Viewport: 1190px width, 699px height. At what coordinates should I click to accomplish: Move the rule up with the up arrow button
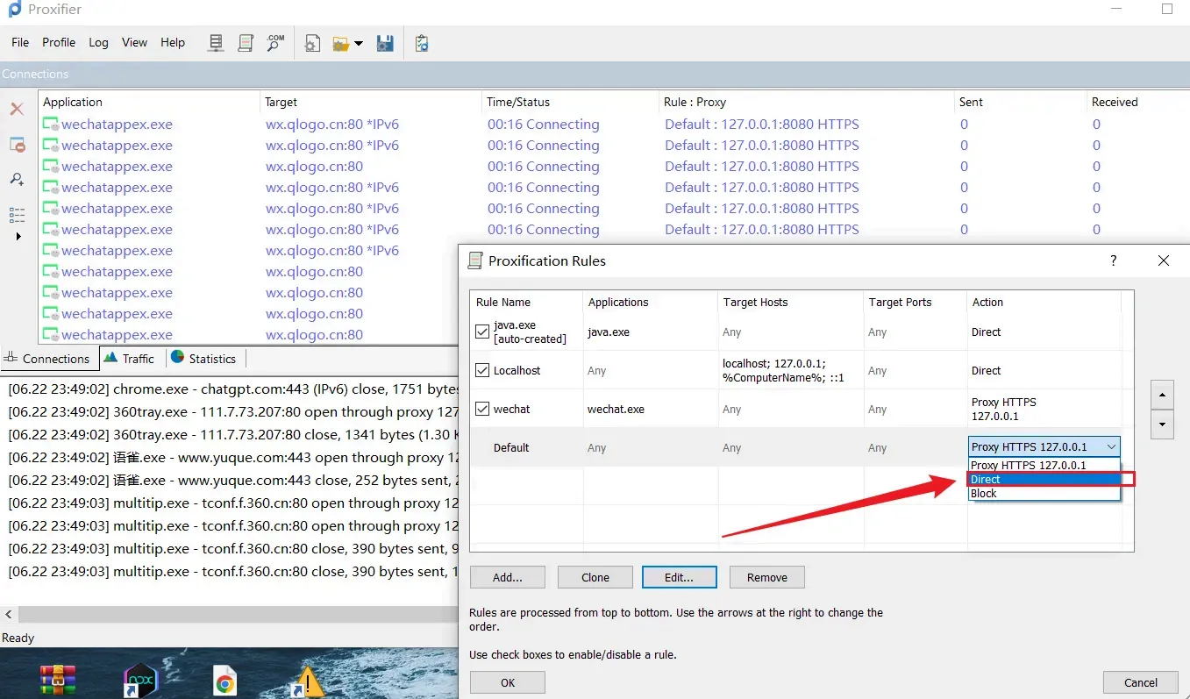(x=1162, y=395)
